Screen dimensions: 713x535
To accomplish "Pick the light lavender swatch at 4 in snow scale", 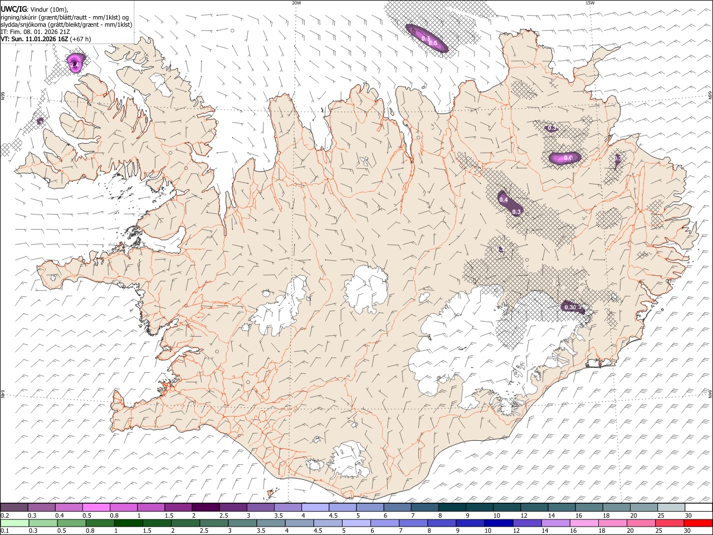I will click(315, 508).
